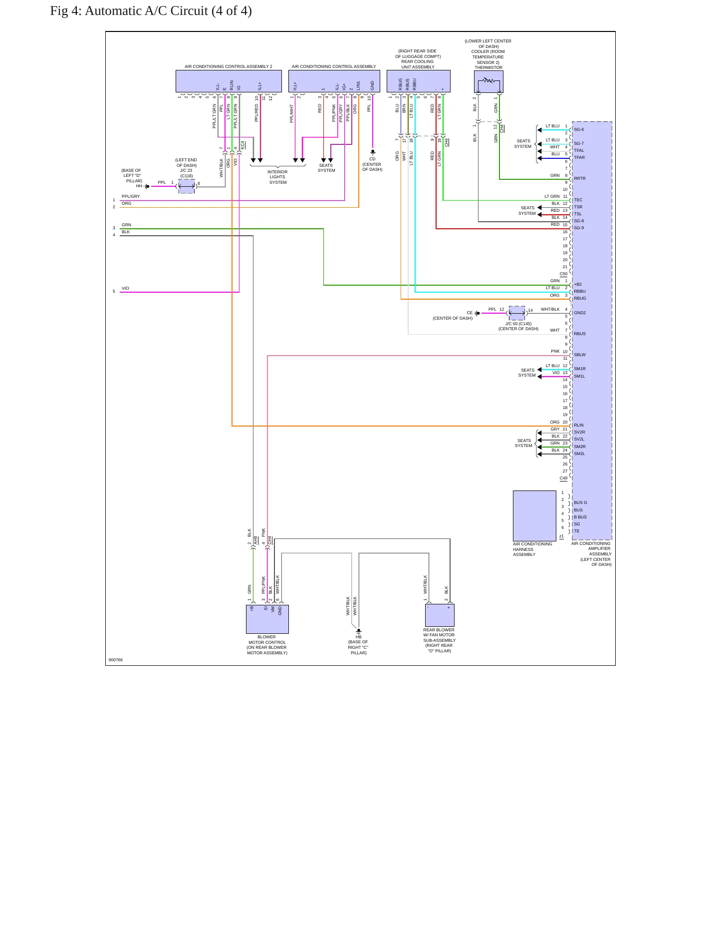The height and width of the screenshot is (934, 721).
Task: Select the HH ground symbol near left D pillar
Action: [x=147, y=186]
